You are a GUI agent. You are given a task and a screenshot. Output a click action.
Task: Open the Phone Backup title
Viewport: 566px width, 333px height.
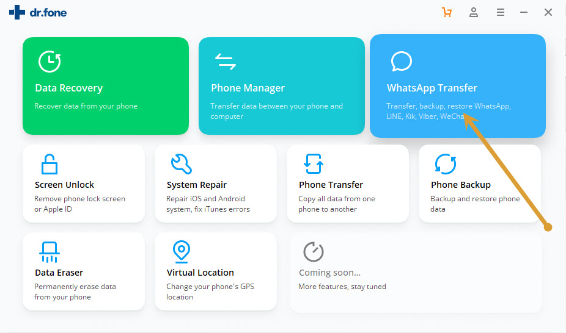pyautogui.click(x=461, y=185)
